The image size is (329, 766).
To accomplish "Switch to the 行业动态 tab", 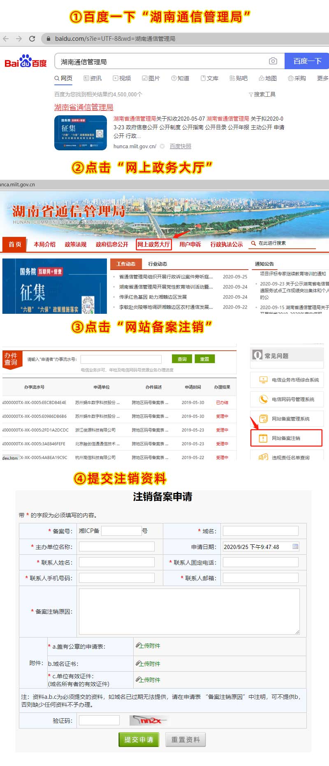I will pyautogui.click(x=157, y=264).
